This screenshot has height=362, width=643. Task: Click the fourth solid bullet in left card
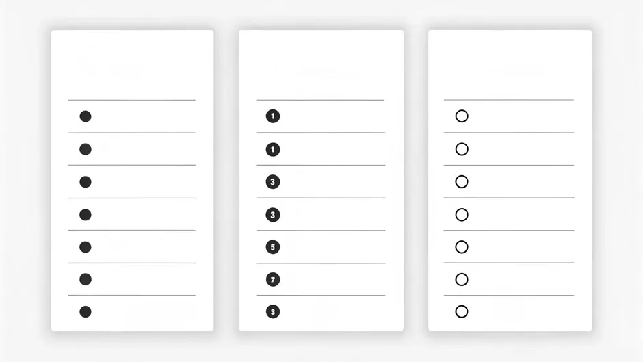[86, 215]
